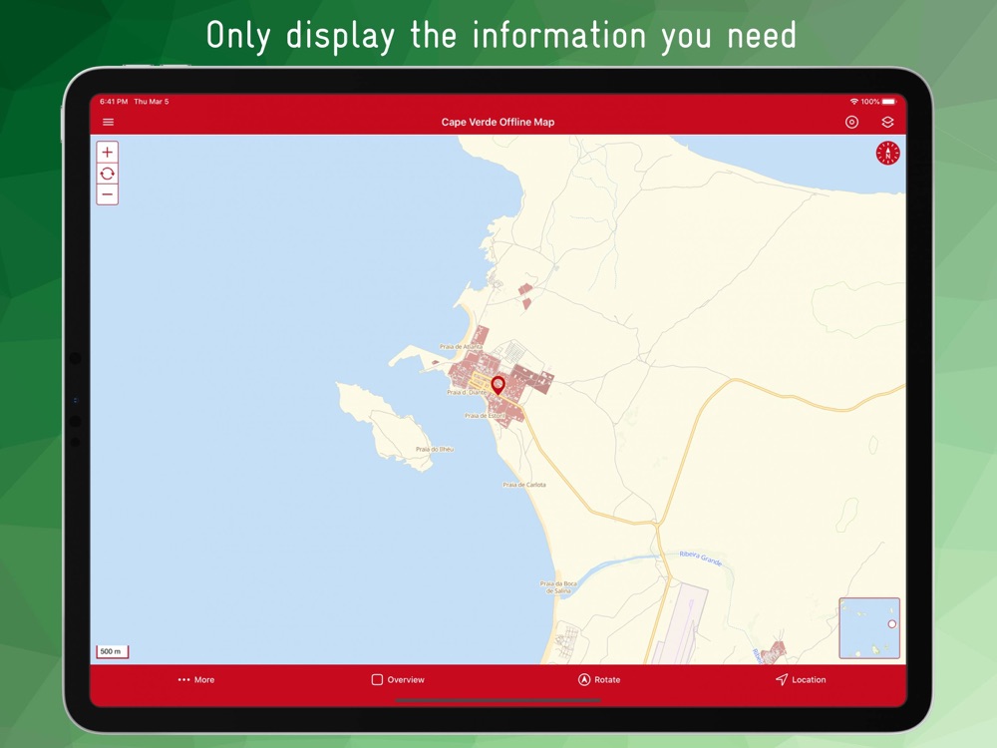Zoom out with the minus button
Image resolution: width=997 pixels, height=748 pixels.
108,194
